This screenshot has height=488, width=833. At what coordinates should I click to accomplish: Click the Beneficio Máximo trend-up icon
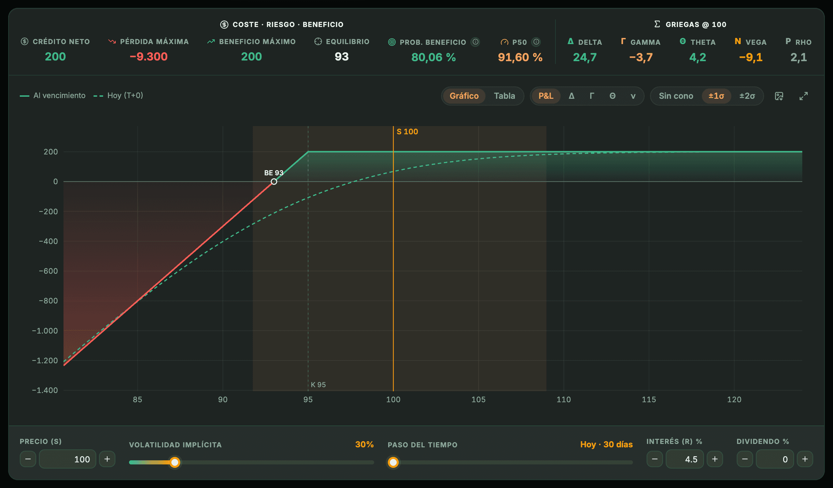[211, 41]
